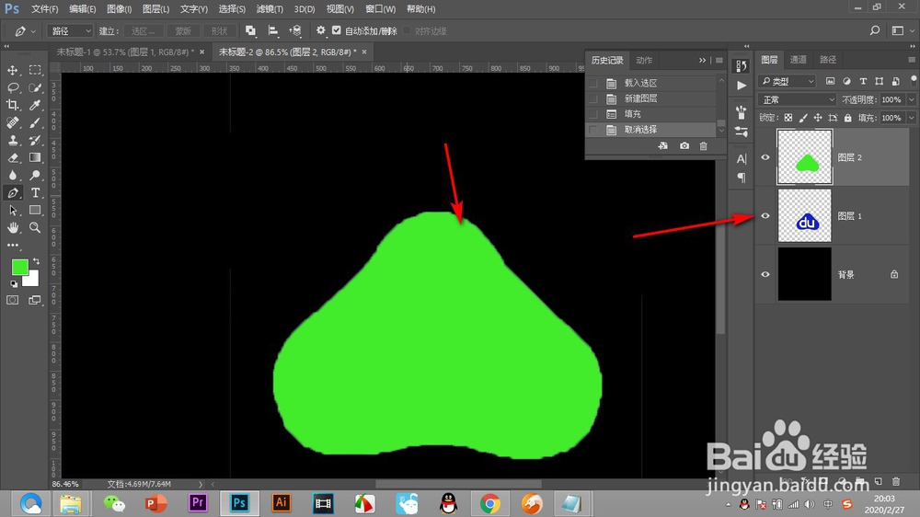Select the Eraser tool
The width and height of the screenshot is (920, 517).
point(12,158)
